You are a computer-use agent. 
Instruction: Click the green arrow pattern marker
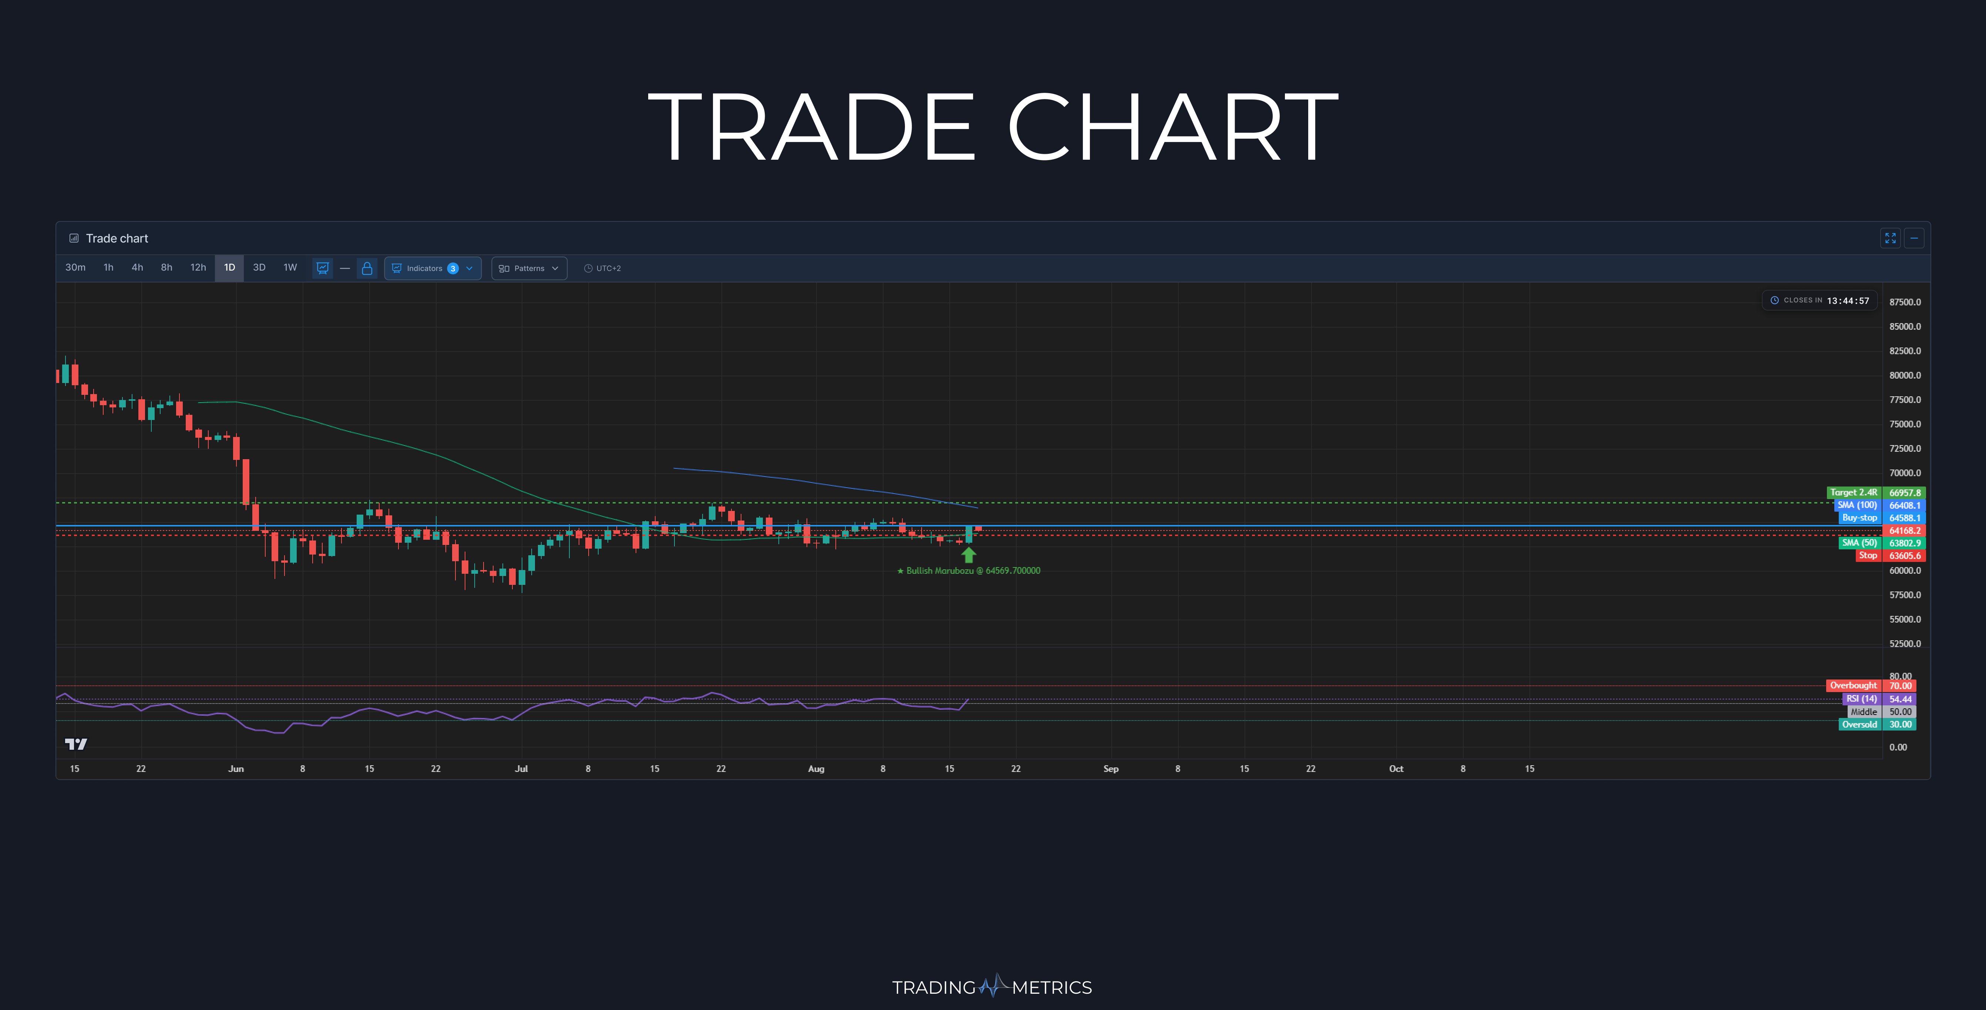[969, 555]
